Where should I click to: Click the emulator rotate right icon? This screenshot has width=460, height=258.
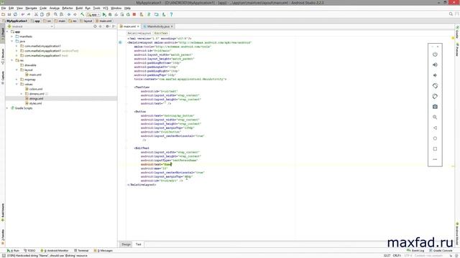tap(435, 96)
